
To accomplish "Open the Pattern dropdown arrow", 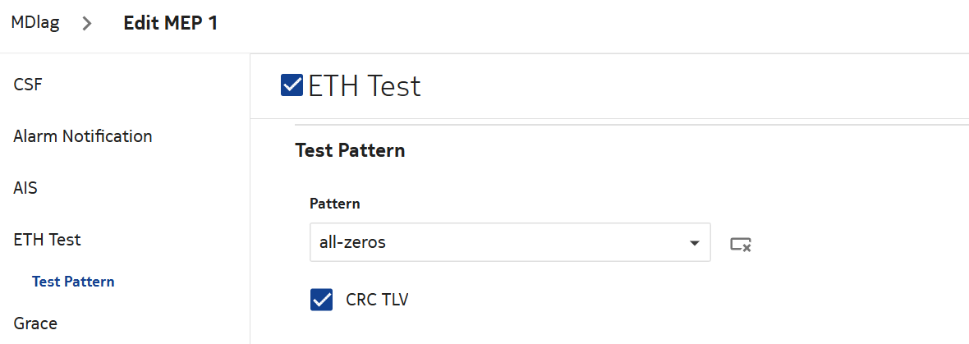I will point(695,243).
